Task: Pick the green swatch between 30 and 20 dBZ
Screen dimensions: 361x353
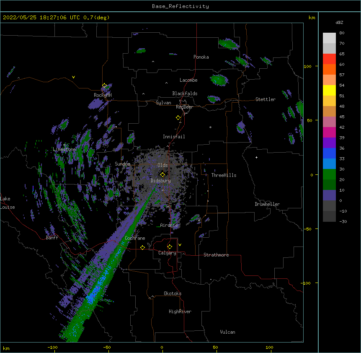Action: coord(329,174)
